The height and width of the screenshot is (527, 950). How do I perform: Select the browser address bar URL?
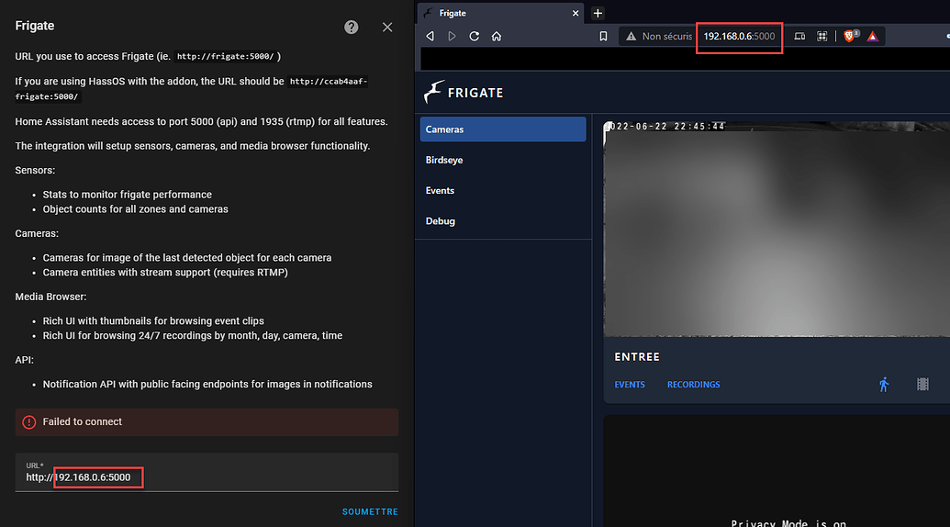(x=739, y=37)
